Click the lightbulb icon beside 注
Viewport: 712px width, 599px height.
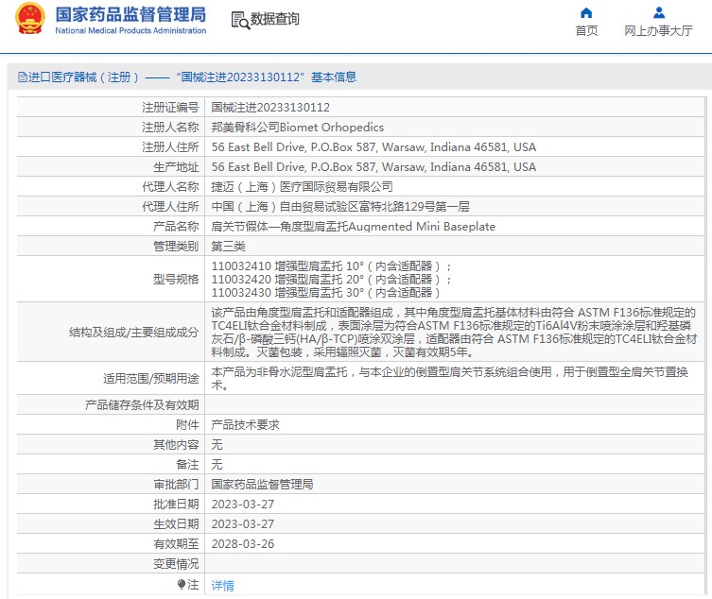(x=182, y=584)
